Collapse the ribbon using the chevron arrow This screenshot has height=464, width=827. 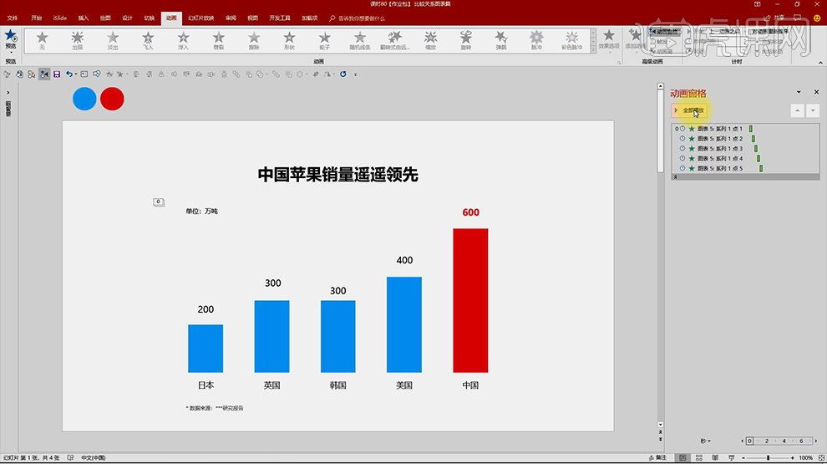point(820,63)
